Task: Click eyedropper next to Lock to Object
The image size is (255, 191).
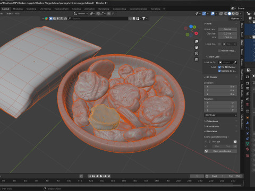Action: (x=235, y=63)
